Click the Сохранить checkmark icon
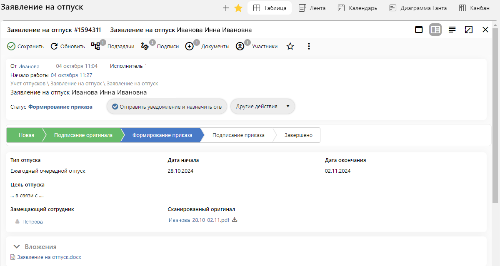The width and height of the screenshot is (500, 266). [x=11, y=46]
